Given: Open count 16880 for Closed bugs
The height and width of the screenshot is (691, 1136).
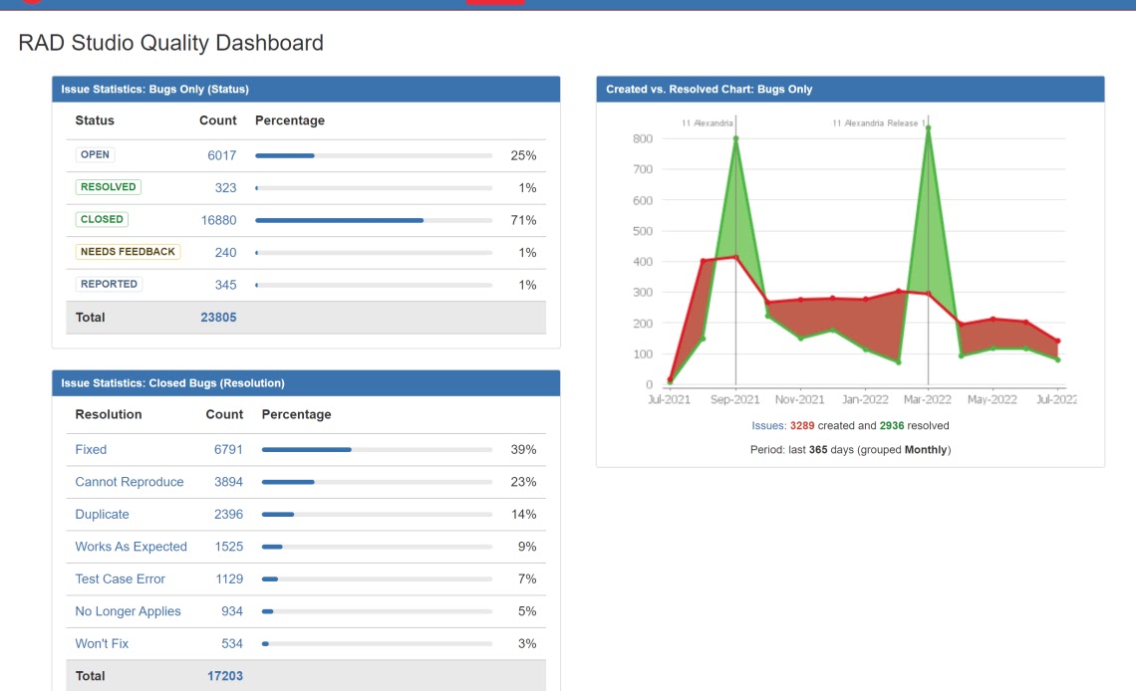Looking at the screenshot, I should 219,220.
